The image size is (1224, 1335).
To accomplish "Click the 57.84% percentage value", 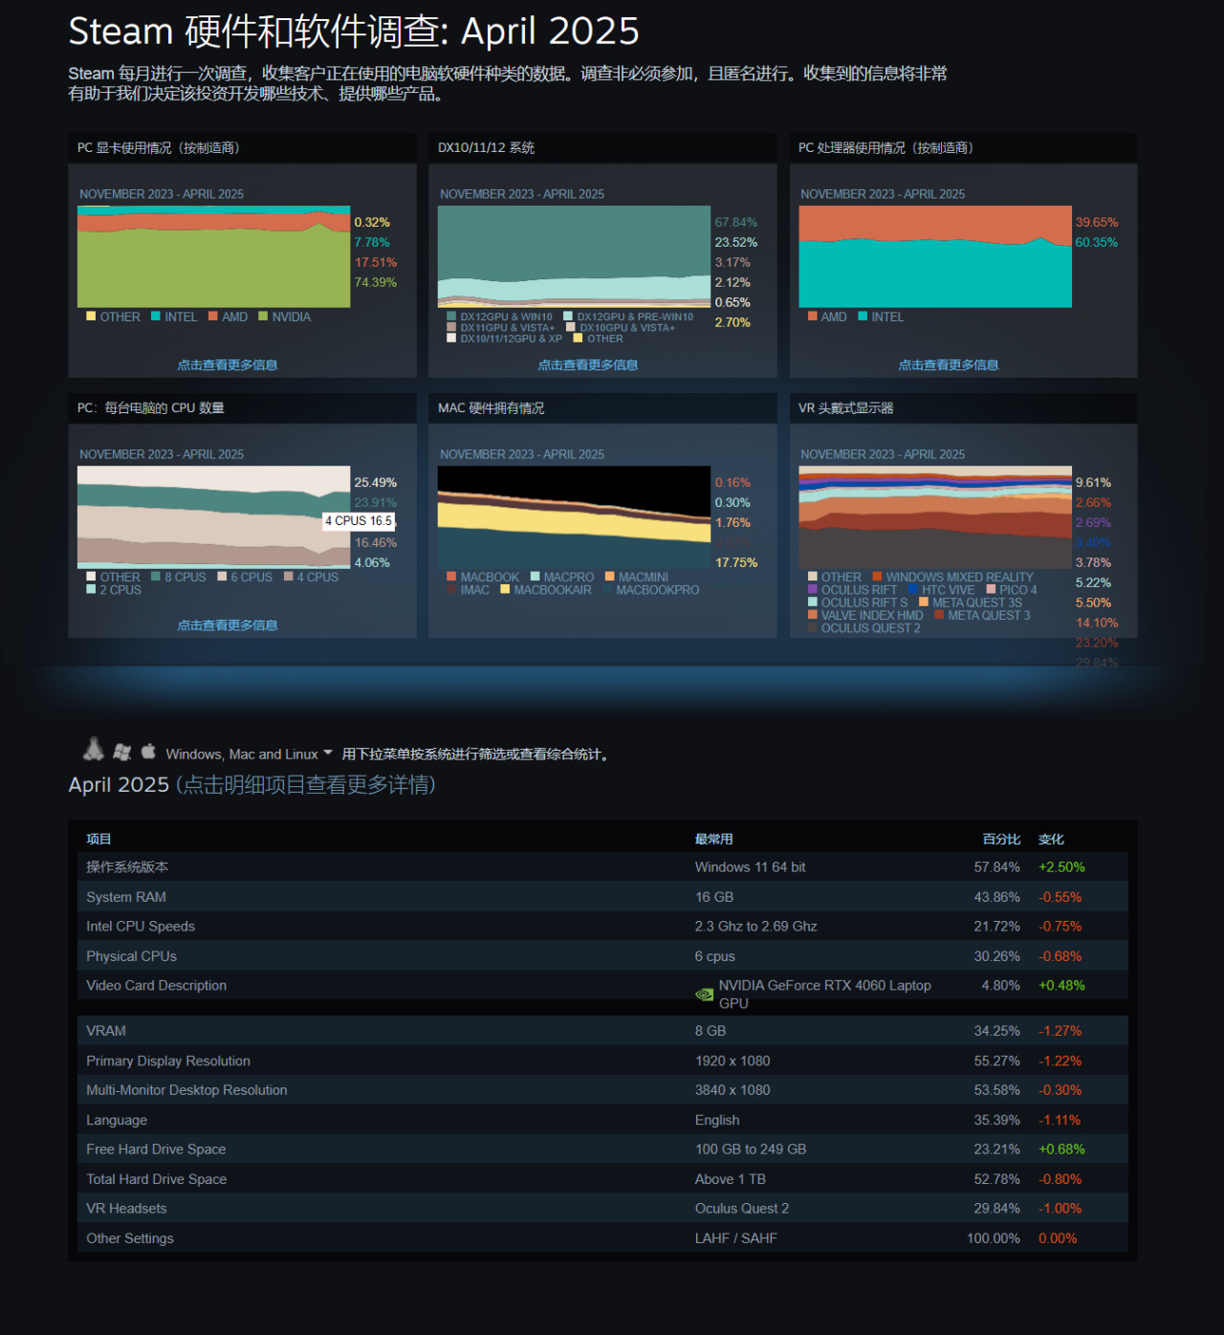I will click(x=997, y=867).
